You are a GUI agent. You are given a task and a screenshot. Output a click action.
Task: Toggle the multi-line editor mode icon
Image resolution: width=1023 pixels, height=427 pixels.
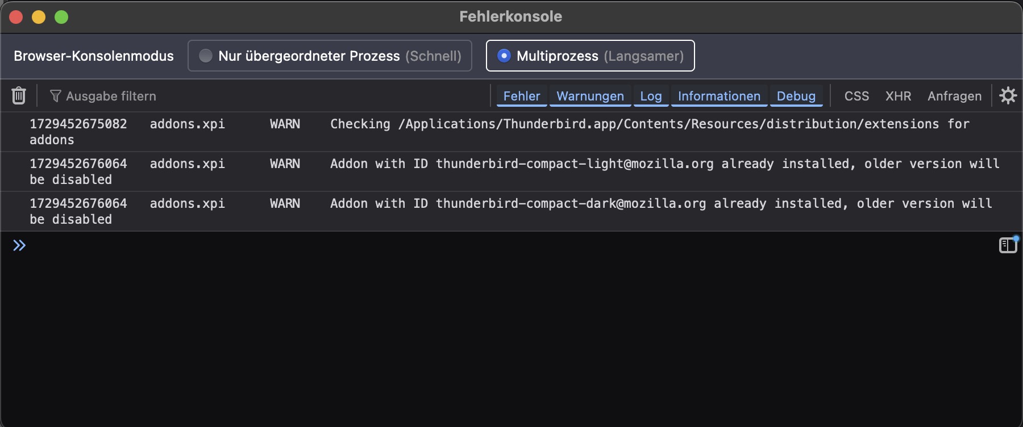(1008, 245)
